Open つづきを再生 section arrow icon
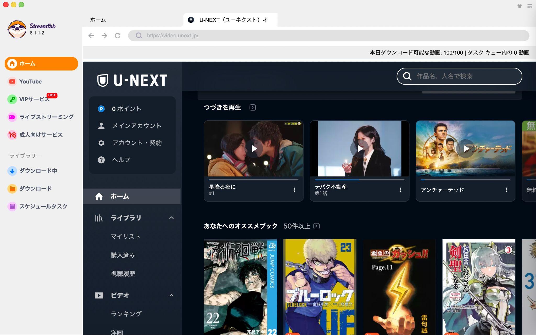The height and width of the screenshot is (335, 536). click(x=253, y=107)
